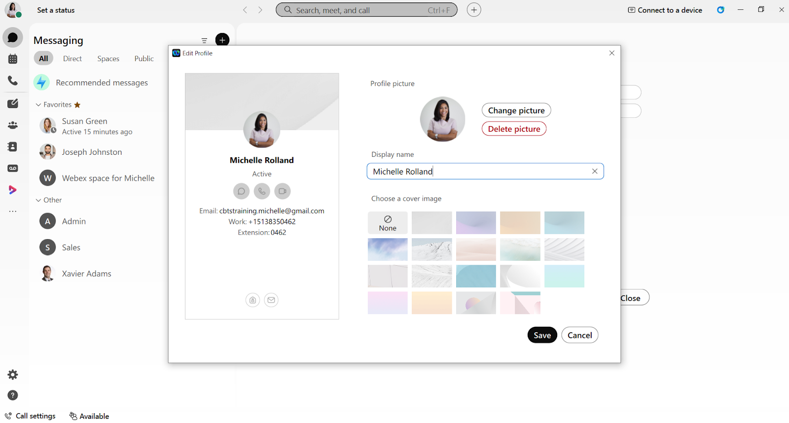Select the Public messaging tab
Image resolution: width=789 pixels, height=423 pixels.
coord(144,59)
